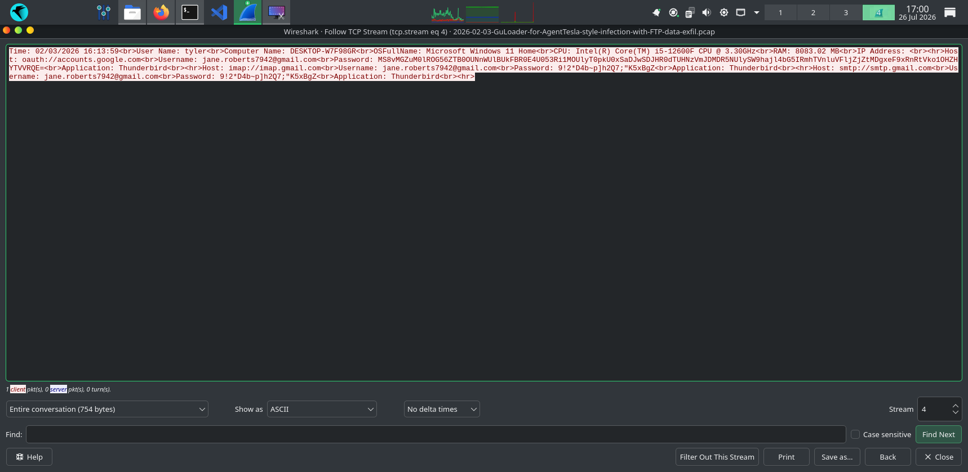Open the network activity graph monitor
Screen dimensions: 968x472
(x=517, y=13)
